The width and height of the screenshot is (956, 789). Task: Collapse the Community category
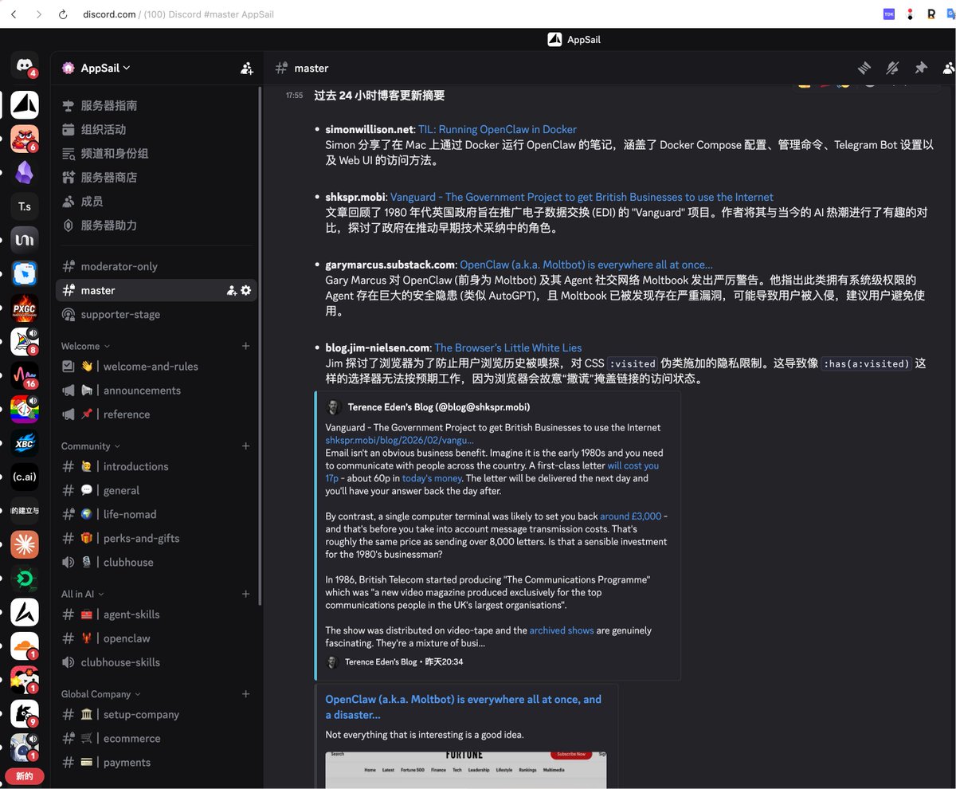click(91, 446)
